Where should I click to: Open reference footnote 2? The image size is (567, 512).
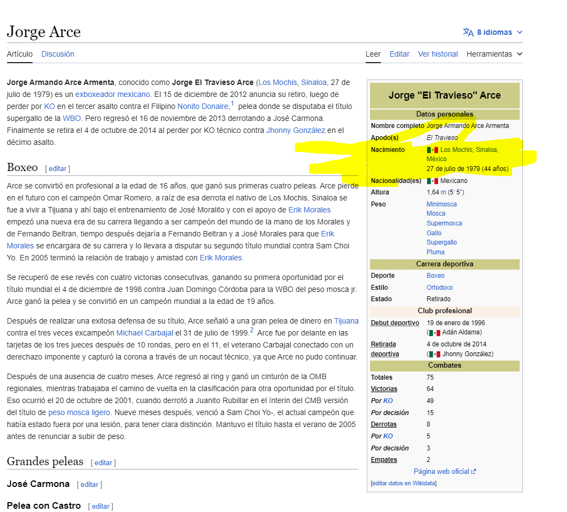tap(252, 330)
